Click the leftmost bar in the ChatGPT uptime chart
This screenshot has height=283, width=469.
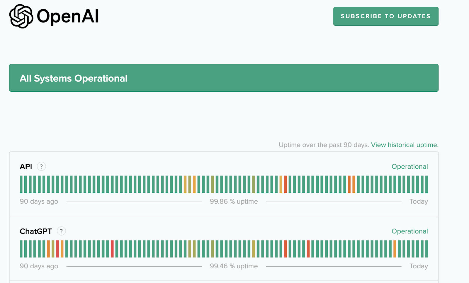click(21, 249)
